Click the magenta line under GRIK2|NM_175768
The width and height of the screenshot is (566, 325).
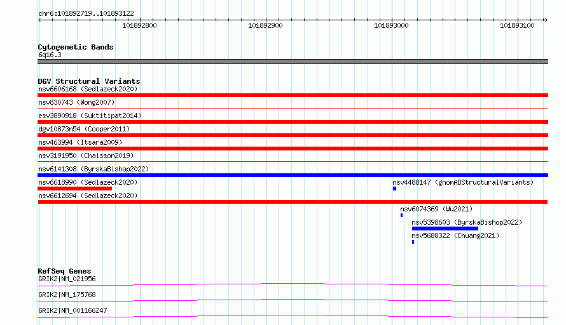point(293,300)
